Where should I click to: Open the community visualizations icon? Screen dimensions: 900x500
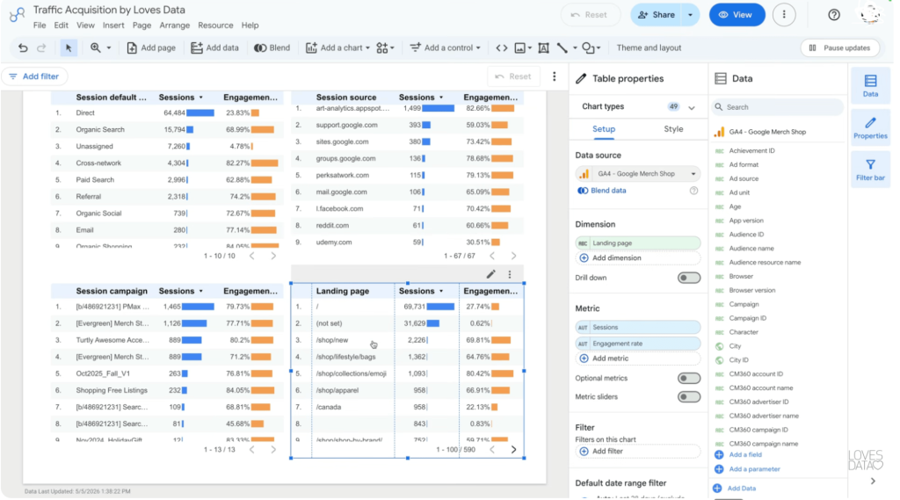382,47
